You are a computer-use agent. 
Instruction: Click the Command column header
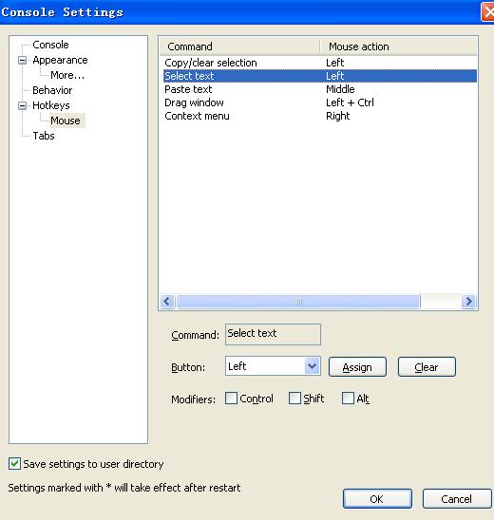239,46
